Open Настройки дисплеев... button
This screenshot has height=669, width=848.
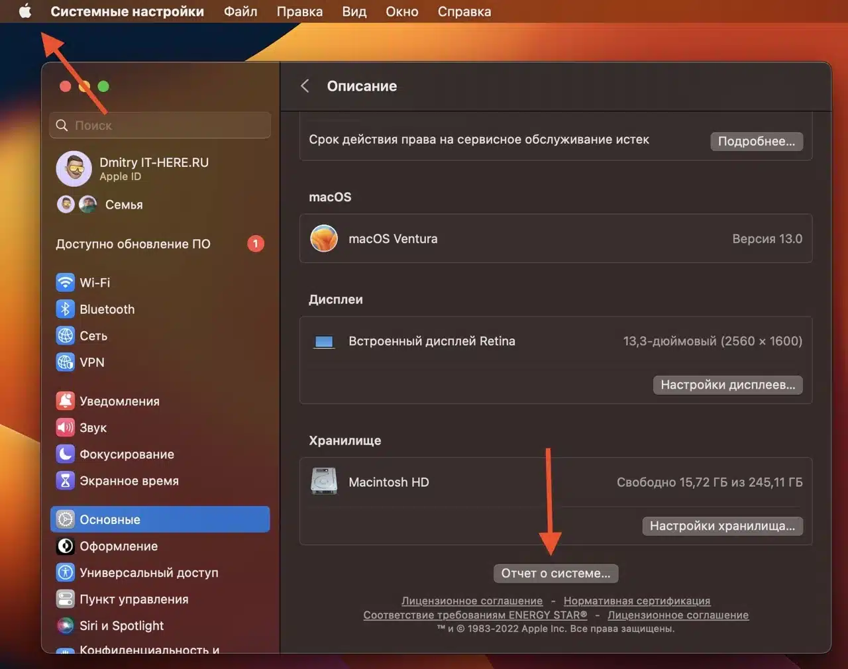pyautogui.click(x=727, y=385)
